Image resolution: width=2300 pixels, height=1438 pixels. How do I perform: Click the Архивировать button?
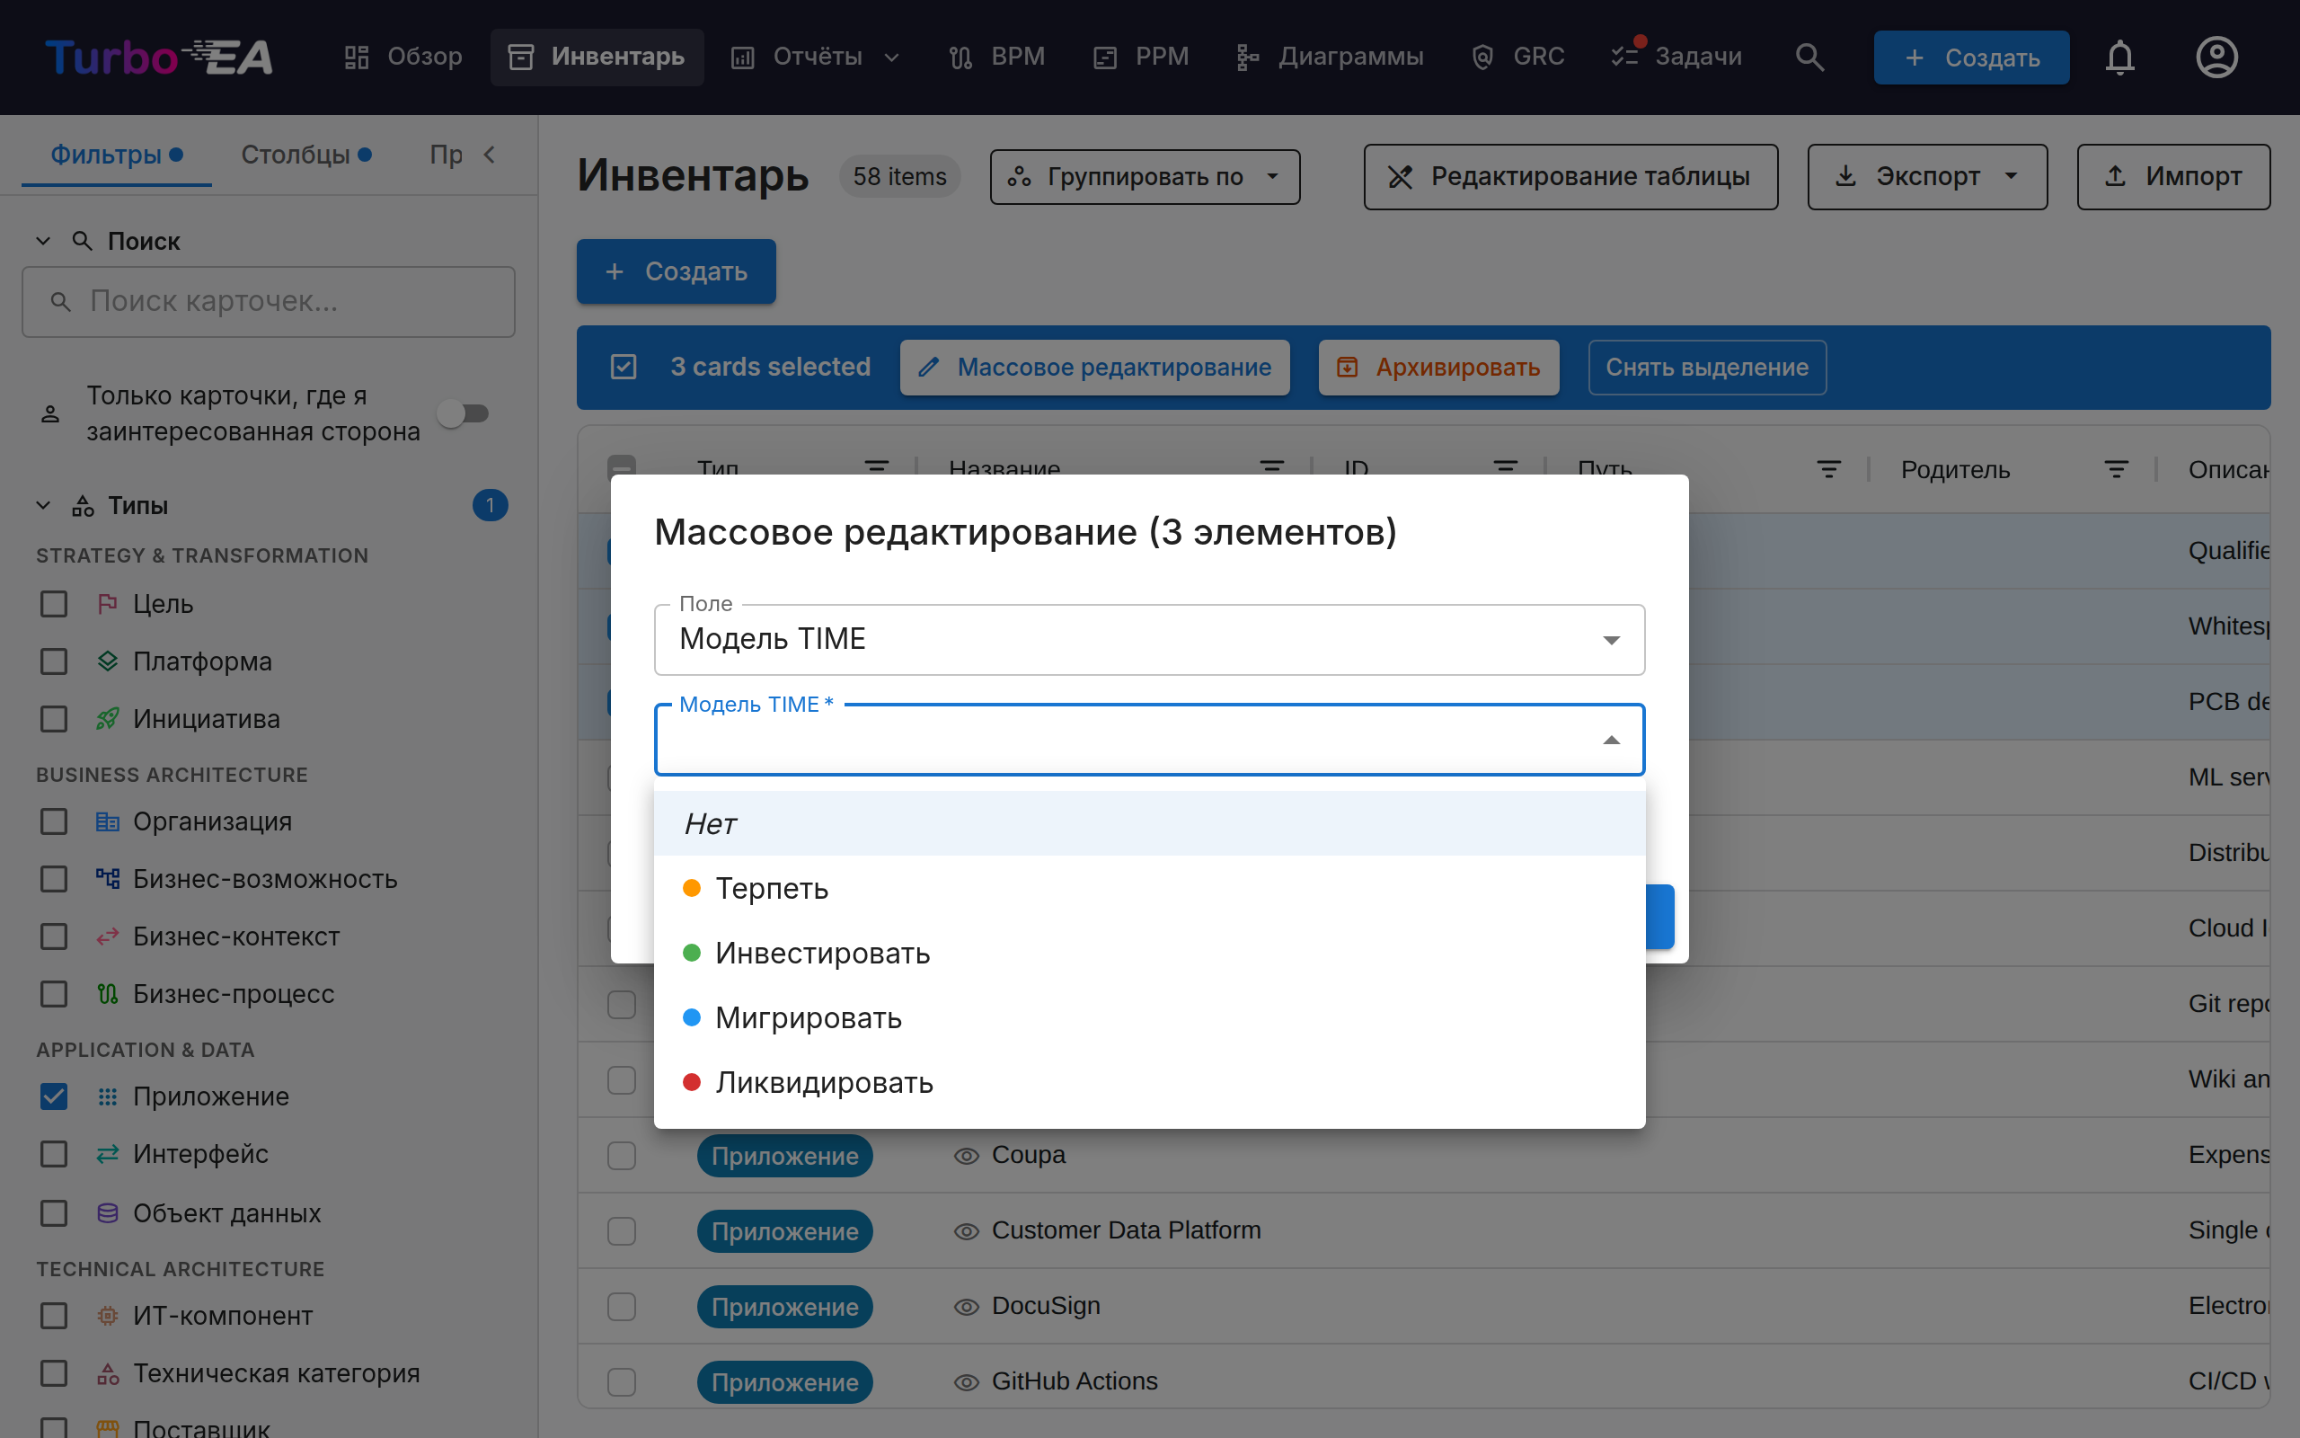pyautogui.click(x=1438, y=367)
